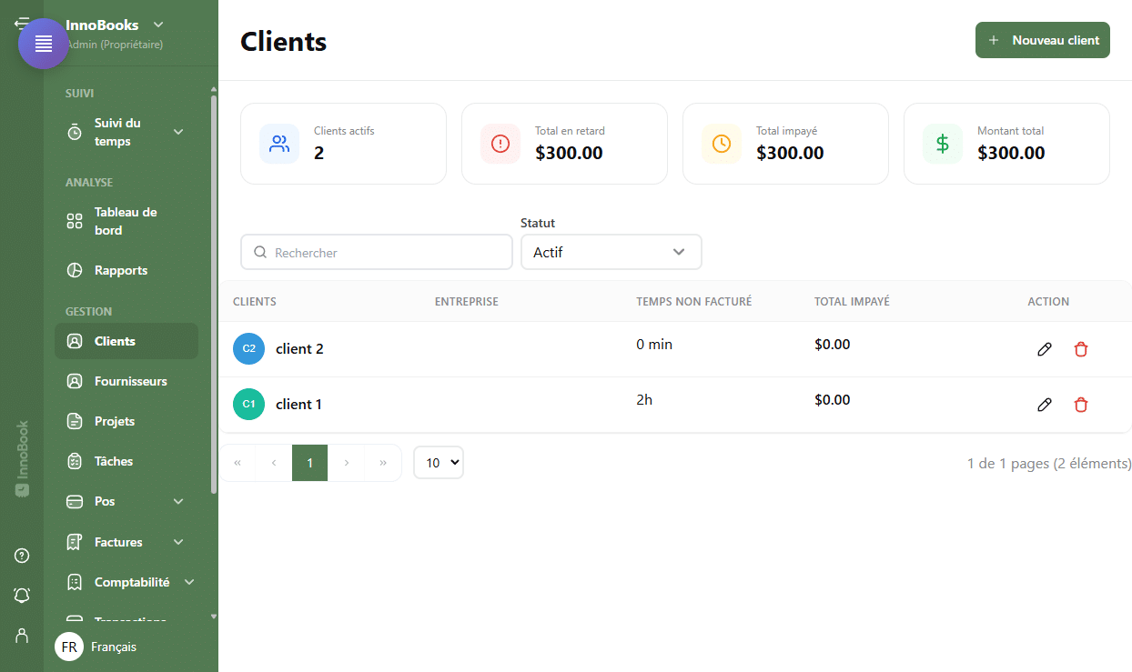This screenshot has height=672, width=1132.
Task: Go to first page arrow
Action: (238, 463)
